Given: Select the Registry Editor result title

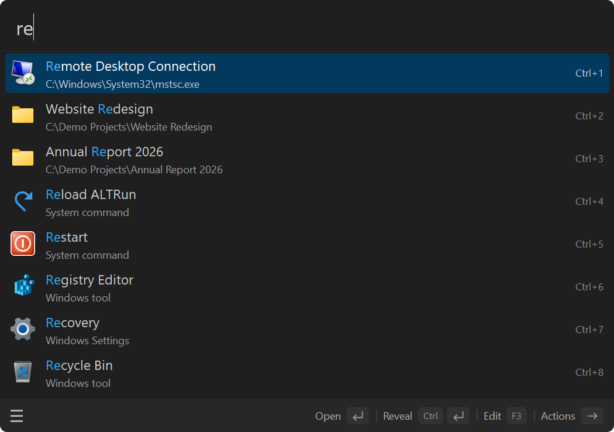Looking at the screenshot, I should tap(89, 280).
